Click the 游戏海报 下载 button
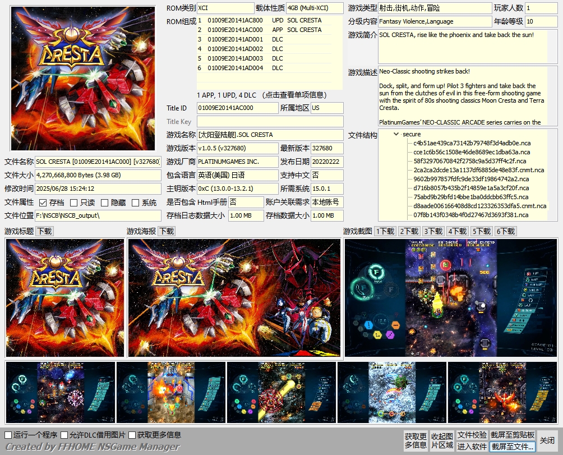This screenshot has height=455, width=563. (167, 231)
